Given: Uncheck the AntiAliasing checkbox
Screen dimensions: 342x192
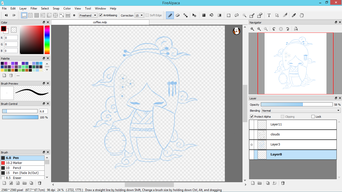Looking at the screenshot, I should [101, 15].
